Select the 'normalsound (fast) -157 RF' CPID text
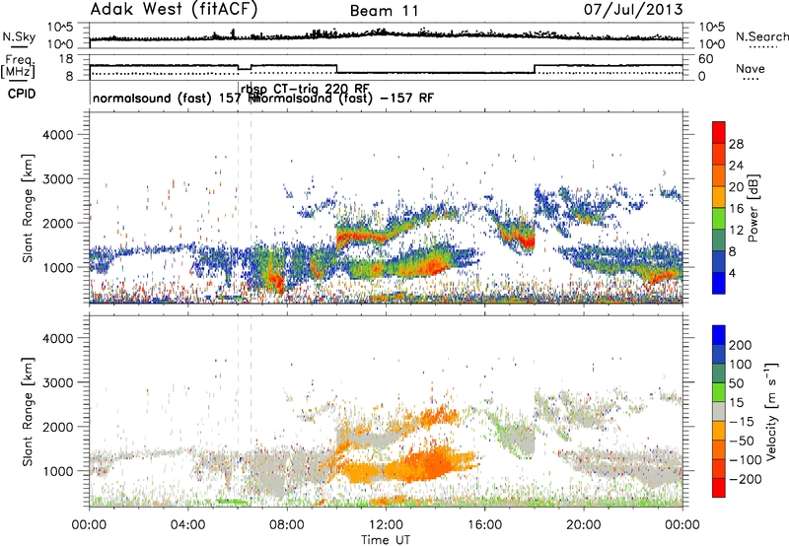789x546 pixels. pyautogui.click(x=344, y=98)
